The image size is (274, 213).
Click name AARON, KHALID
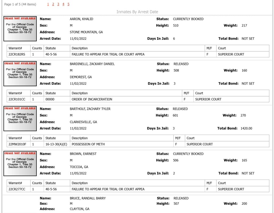[x=81, y=19]
